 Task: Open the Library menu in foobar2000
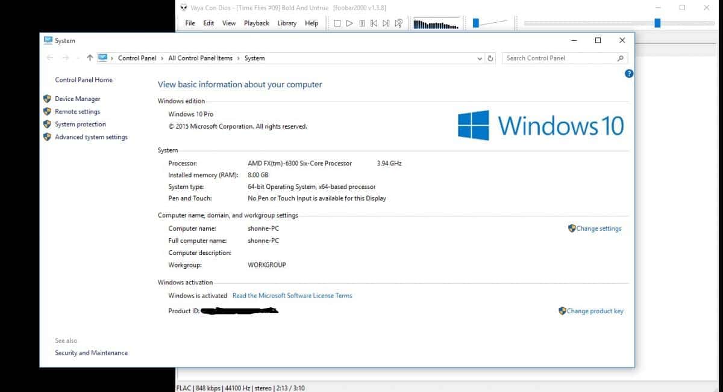coord(287,23)
